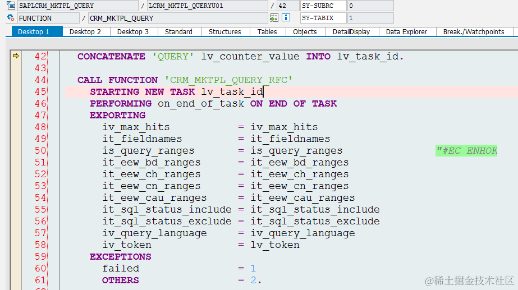The image size is (518, 290).
Task: Click the CONCATENATE keyword on line 42
Action: (x=111, y=57)
